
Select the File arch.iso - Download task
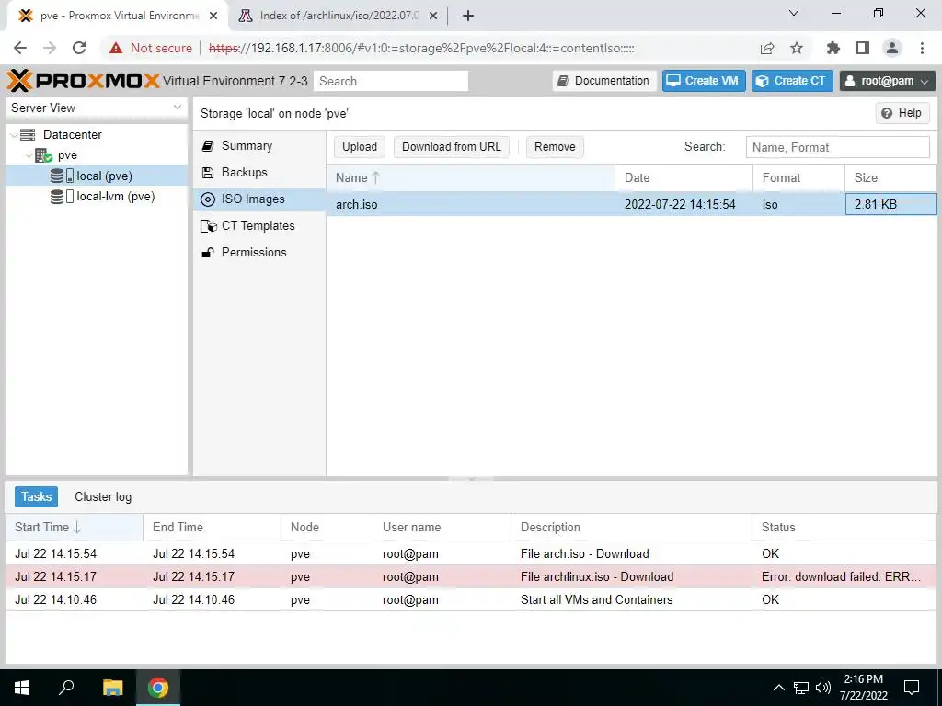[471, 553]
